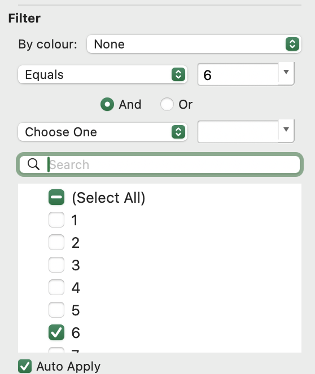Open the Choose One condition dropdown
The image size is (315, 374).
point(103,132)
